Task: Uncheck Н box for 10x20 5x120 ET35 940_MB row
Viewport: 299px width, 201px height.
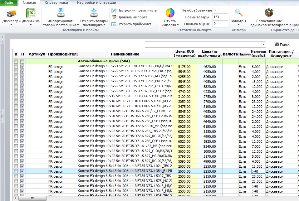Action: click(22, 127)
